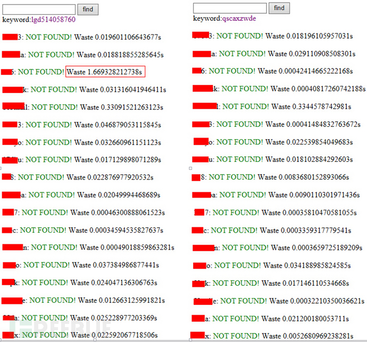367x342 pixels.
Task: Click the value Waste 0.022539854049683s
Action: pos(309,142)
